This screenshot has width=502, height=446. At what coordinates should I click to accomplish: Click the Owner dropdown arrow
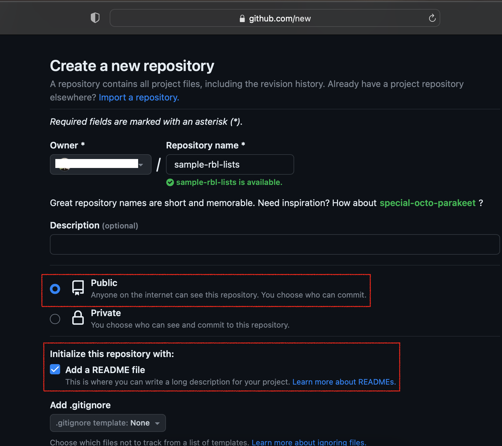(x=141, y=165)
